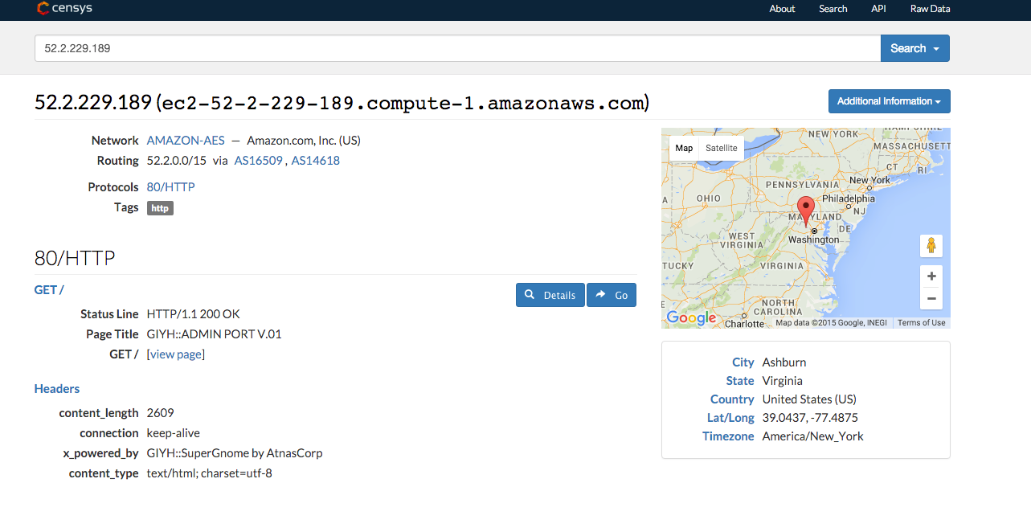The image size is (1031, 528).
Task: Click the search input field
Action: click(457, 48)
